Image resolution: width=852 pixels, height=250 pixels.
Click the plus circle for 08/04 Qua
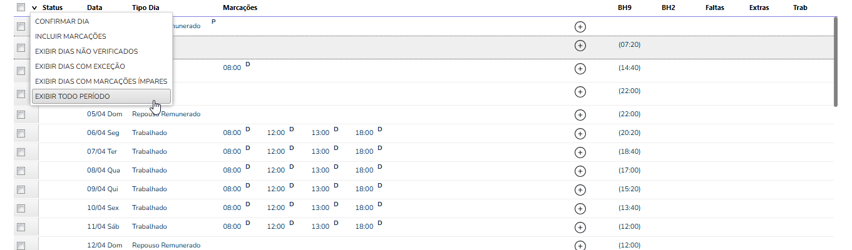(580, 171)
